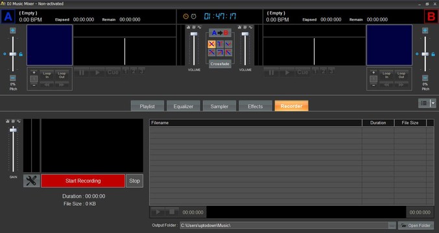
Task: Open the list view options button
Action: pos(424,103)
